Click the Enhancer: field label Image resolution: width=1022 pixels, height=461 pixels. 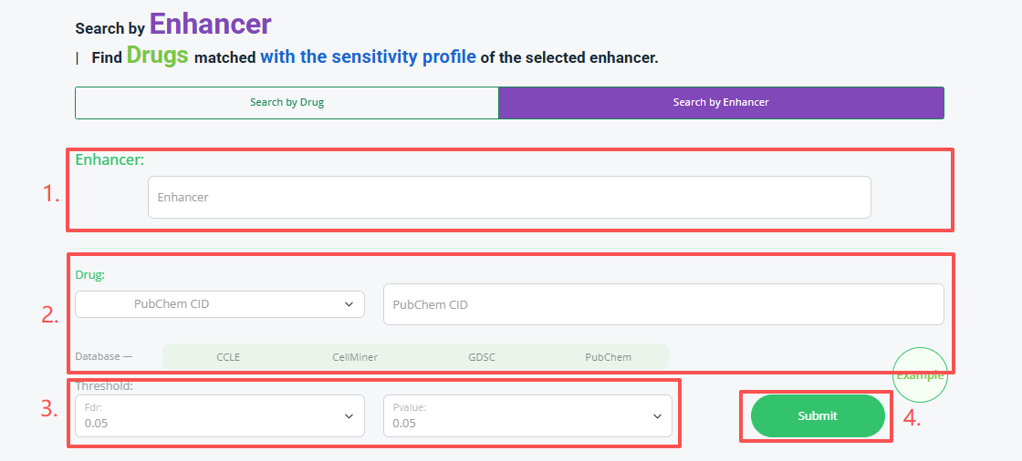[109, 159]
